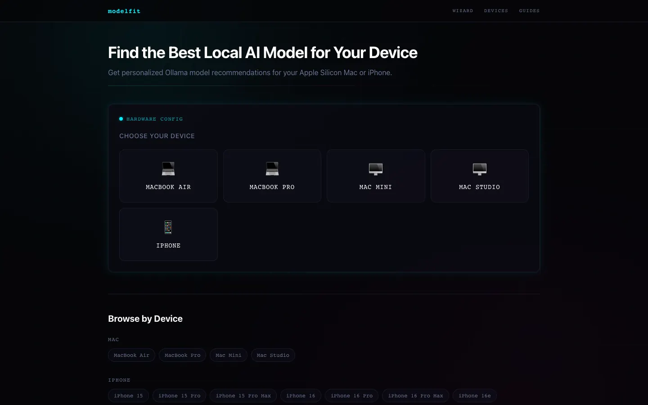Click the Mac Mini desktop icon
The image size is (648, 405).
376,169
